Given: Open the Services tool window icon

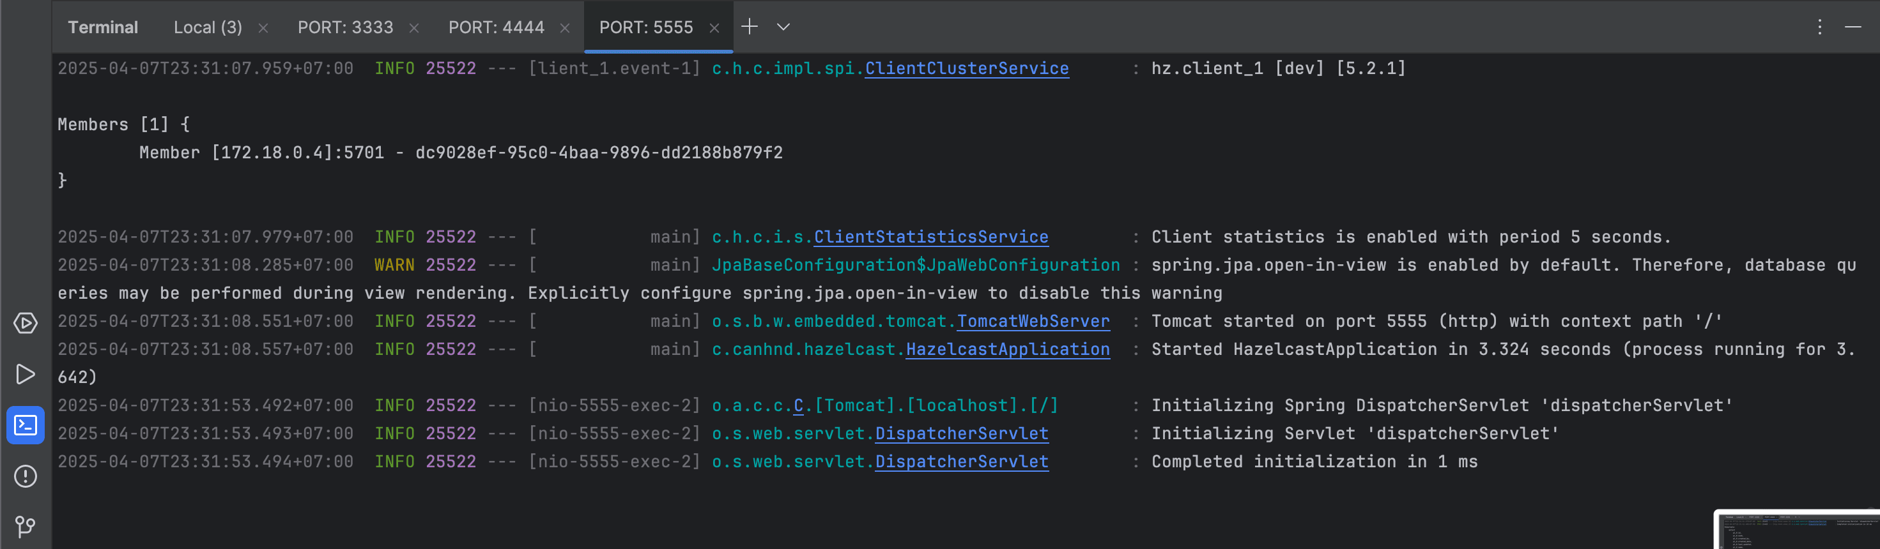Looking at the screenshot, I should click(x=26, y=323).
